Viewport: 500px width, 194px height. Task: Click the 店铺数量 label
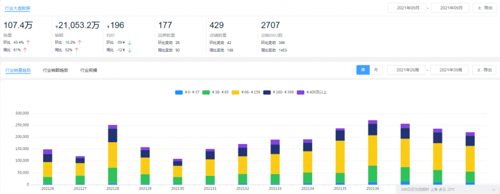(x=218, y=35)
